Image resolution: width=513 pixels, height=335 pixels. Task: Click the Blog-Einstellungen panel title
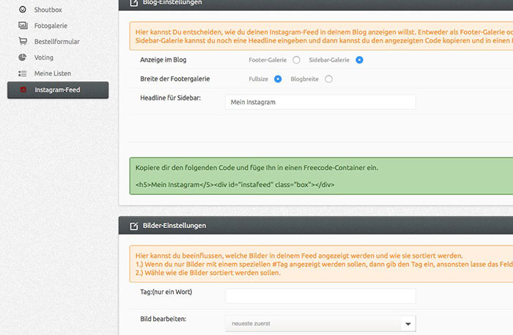pos(172,3)
